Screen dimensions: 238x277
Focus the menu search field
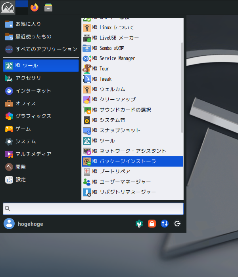[x=93, y=209]
